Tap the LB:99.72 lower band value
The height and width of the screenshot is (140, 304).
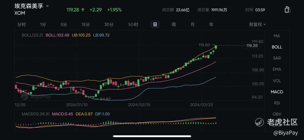point(101,35)
